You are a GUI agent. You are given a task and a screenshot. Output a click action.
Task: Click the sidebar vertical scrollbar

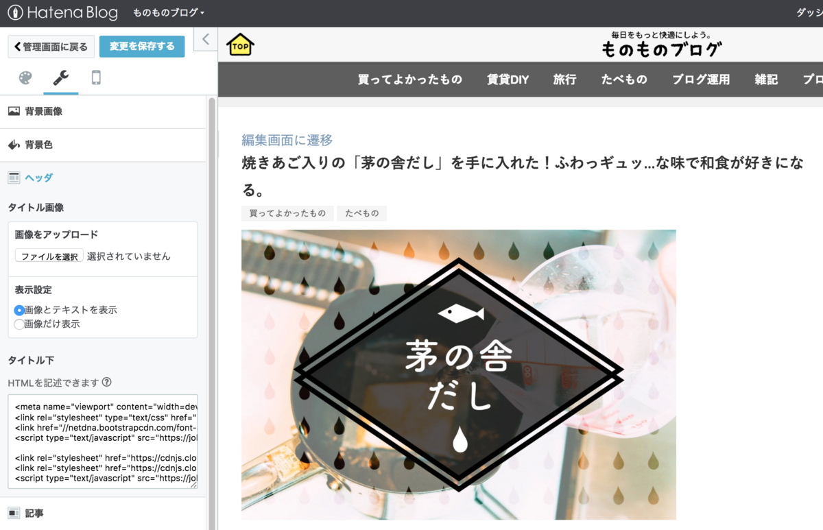(212, 312)
